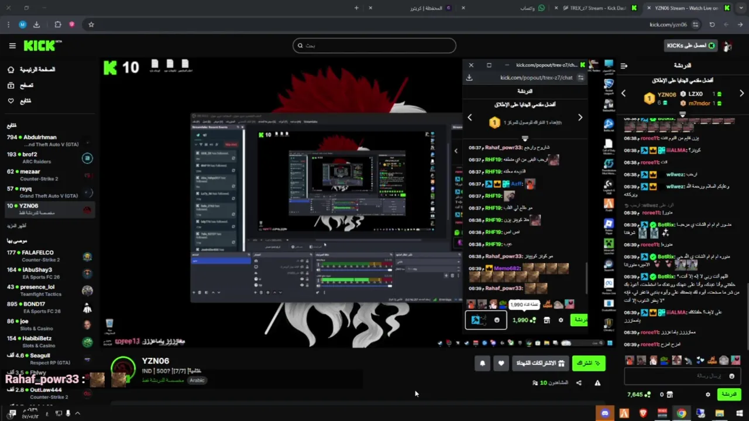Open presence_lol recommended channel
Viewport: 749px width, 421px height.
click(x=50, y=291)
